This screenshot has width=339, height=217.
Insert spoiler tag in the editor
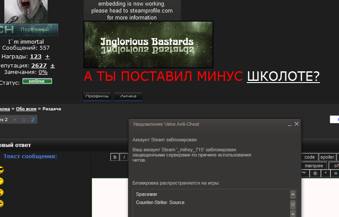tap(327, 157)
